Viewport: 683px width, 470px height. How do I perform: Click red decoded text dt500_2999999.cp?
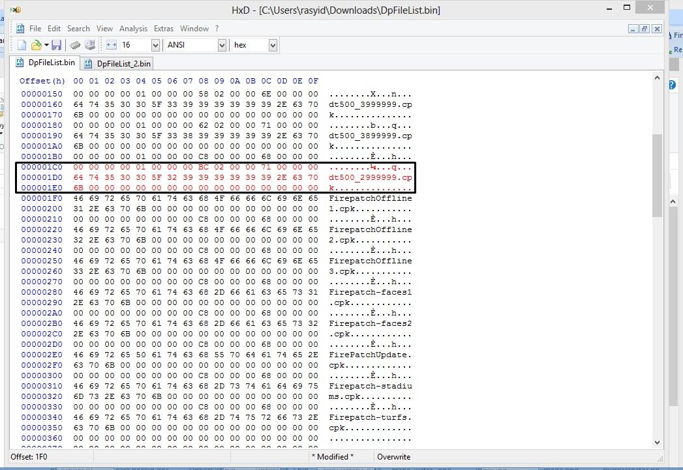click(371, 177)
